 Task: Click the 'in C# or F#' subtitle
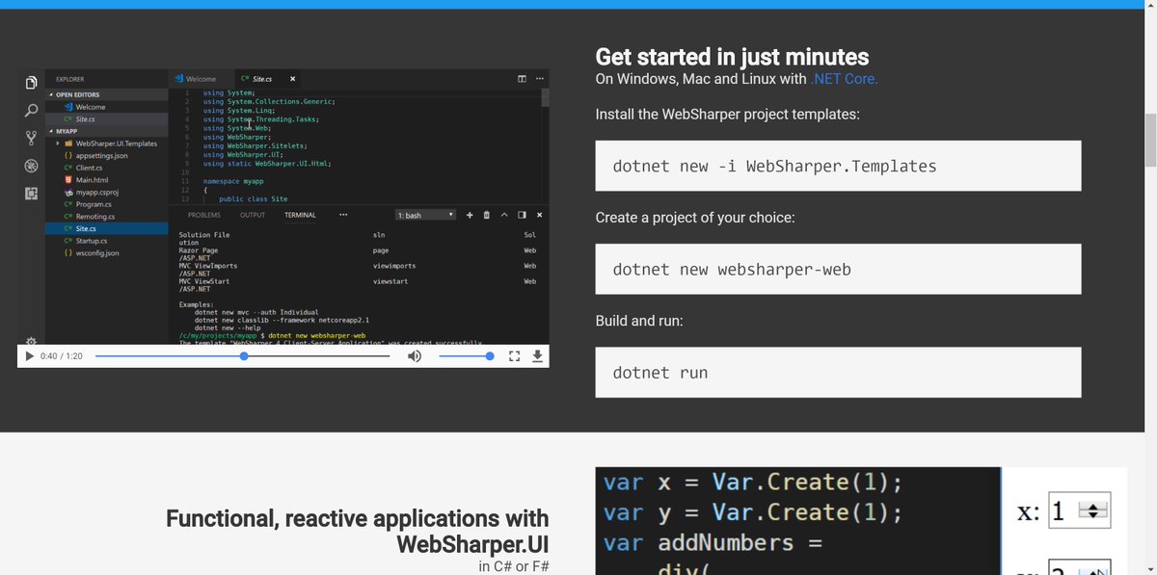tap(513, 566)
